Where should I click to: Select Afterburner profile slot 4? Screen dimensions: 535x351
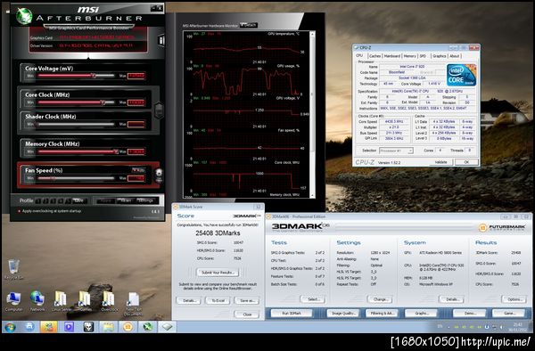click(x=61, y=200)
